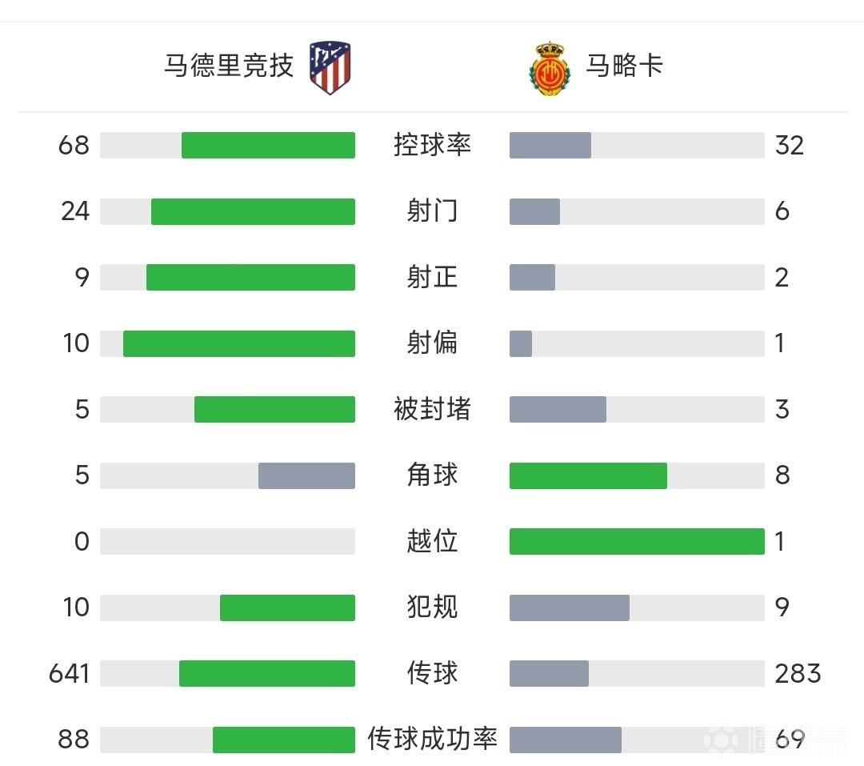Tap the 马略卡 team name
Screen dimensions: 864x766
point(624,66)
